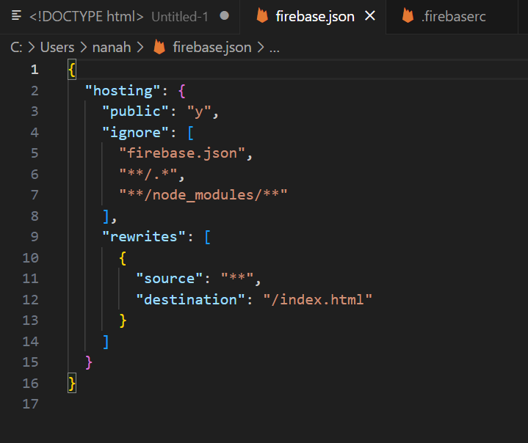
Task: Click the "**/.*" string on line 6
Action: pyautogui.click(x=148, y=175)
